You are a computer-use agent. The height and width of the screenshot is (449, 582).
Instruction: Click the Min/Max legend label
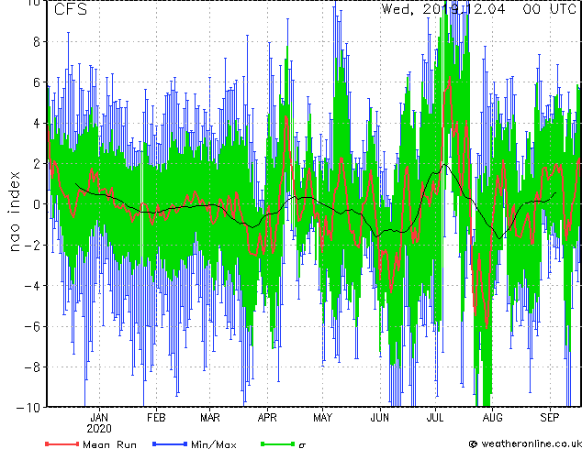(214, 444)
